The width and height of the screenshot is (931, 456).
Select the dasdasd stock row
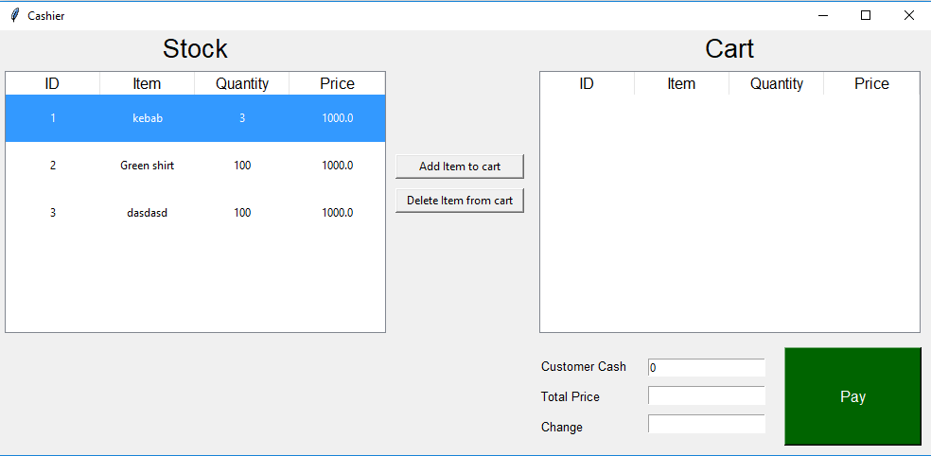[195, 213]
